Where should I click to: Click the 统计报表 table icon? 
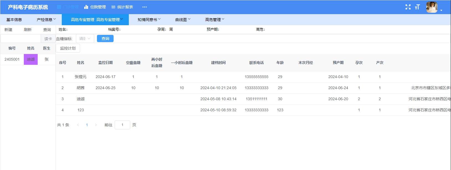(113, 7)
